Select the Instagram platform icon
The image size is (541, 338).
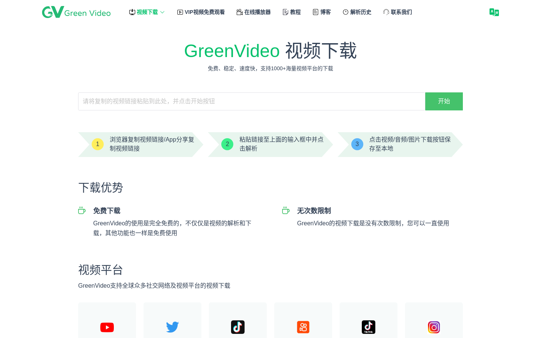(434, 327)
